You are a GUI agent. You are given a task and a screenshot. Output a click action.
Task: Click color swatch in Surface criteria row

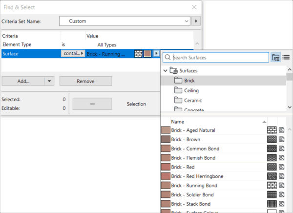pyautogui.click(x=147, y=54)
